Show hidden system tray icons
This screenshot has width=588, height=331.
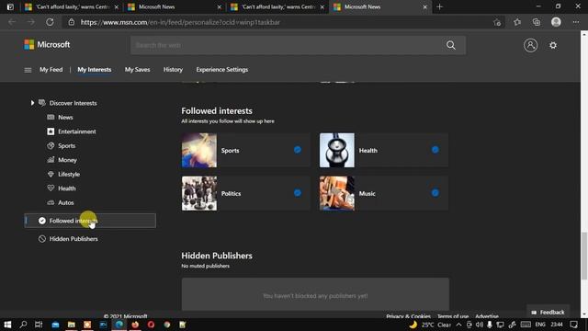pos(458,325)
